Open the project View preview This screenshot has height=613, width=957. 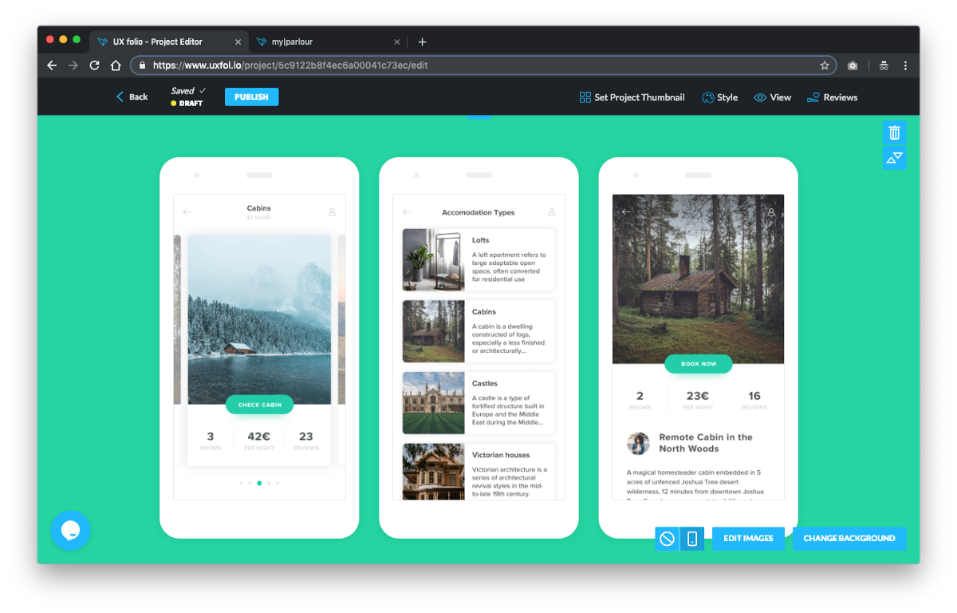click(x=772, y=97)
